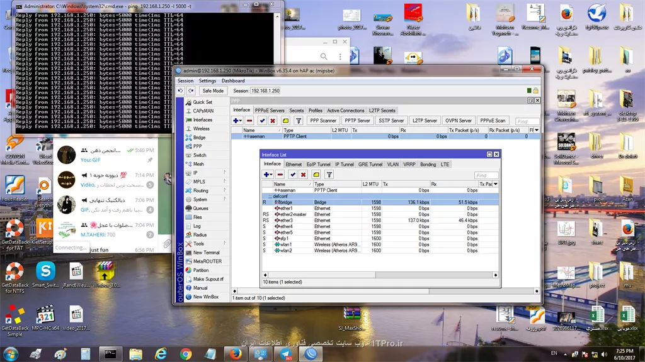
Task: Click the PPPoE Scan button
Action: 493,121
